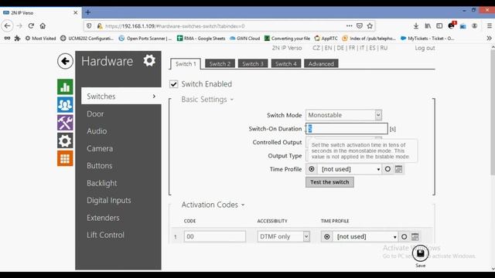Select second radio button of Basic Time Profile
The height and width of the screenshot is (278, 495).
[387, 169]
